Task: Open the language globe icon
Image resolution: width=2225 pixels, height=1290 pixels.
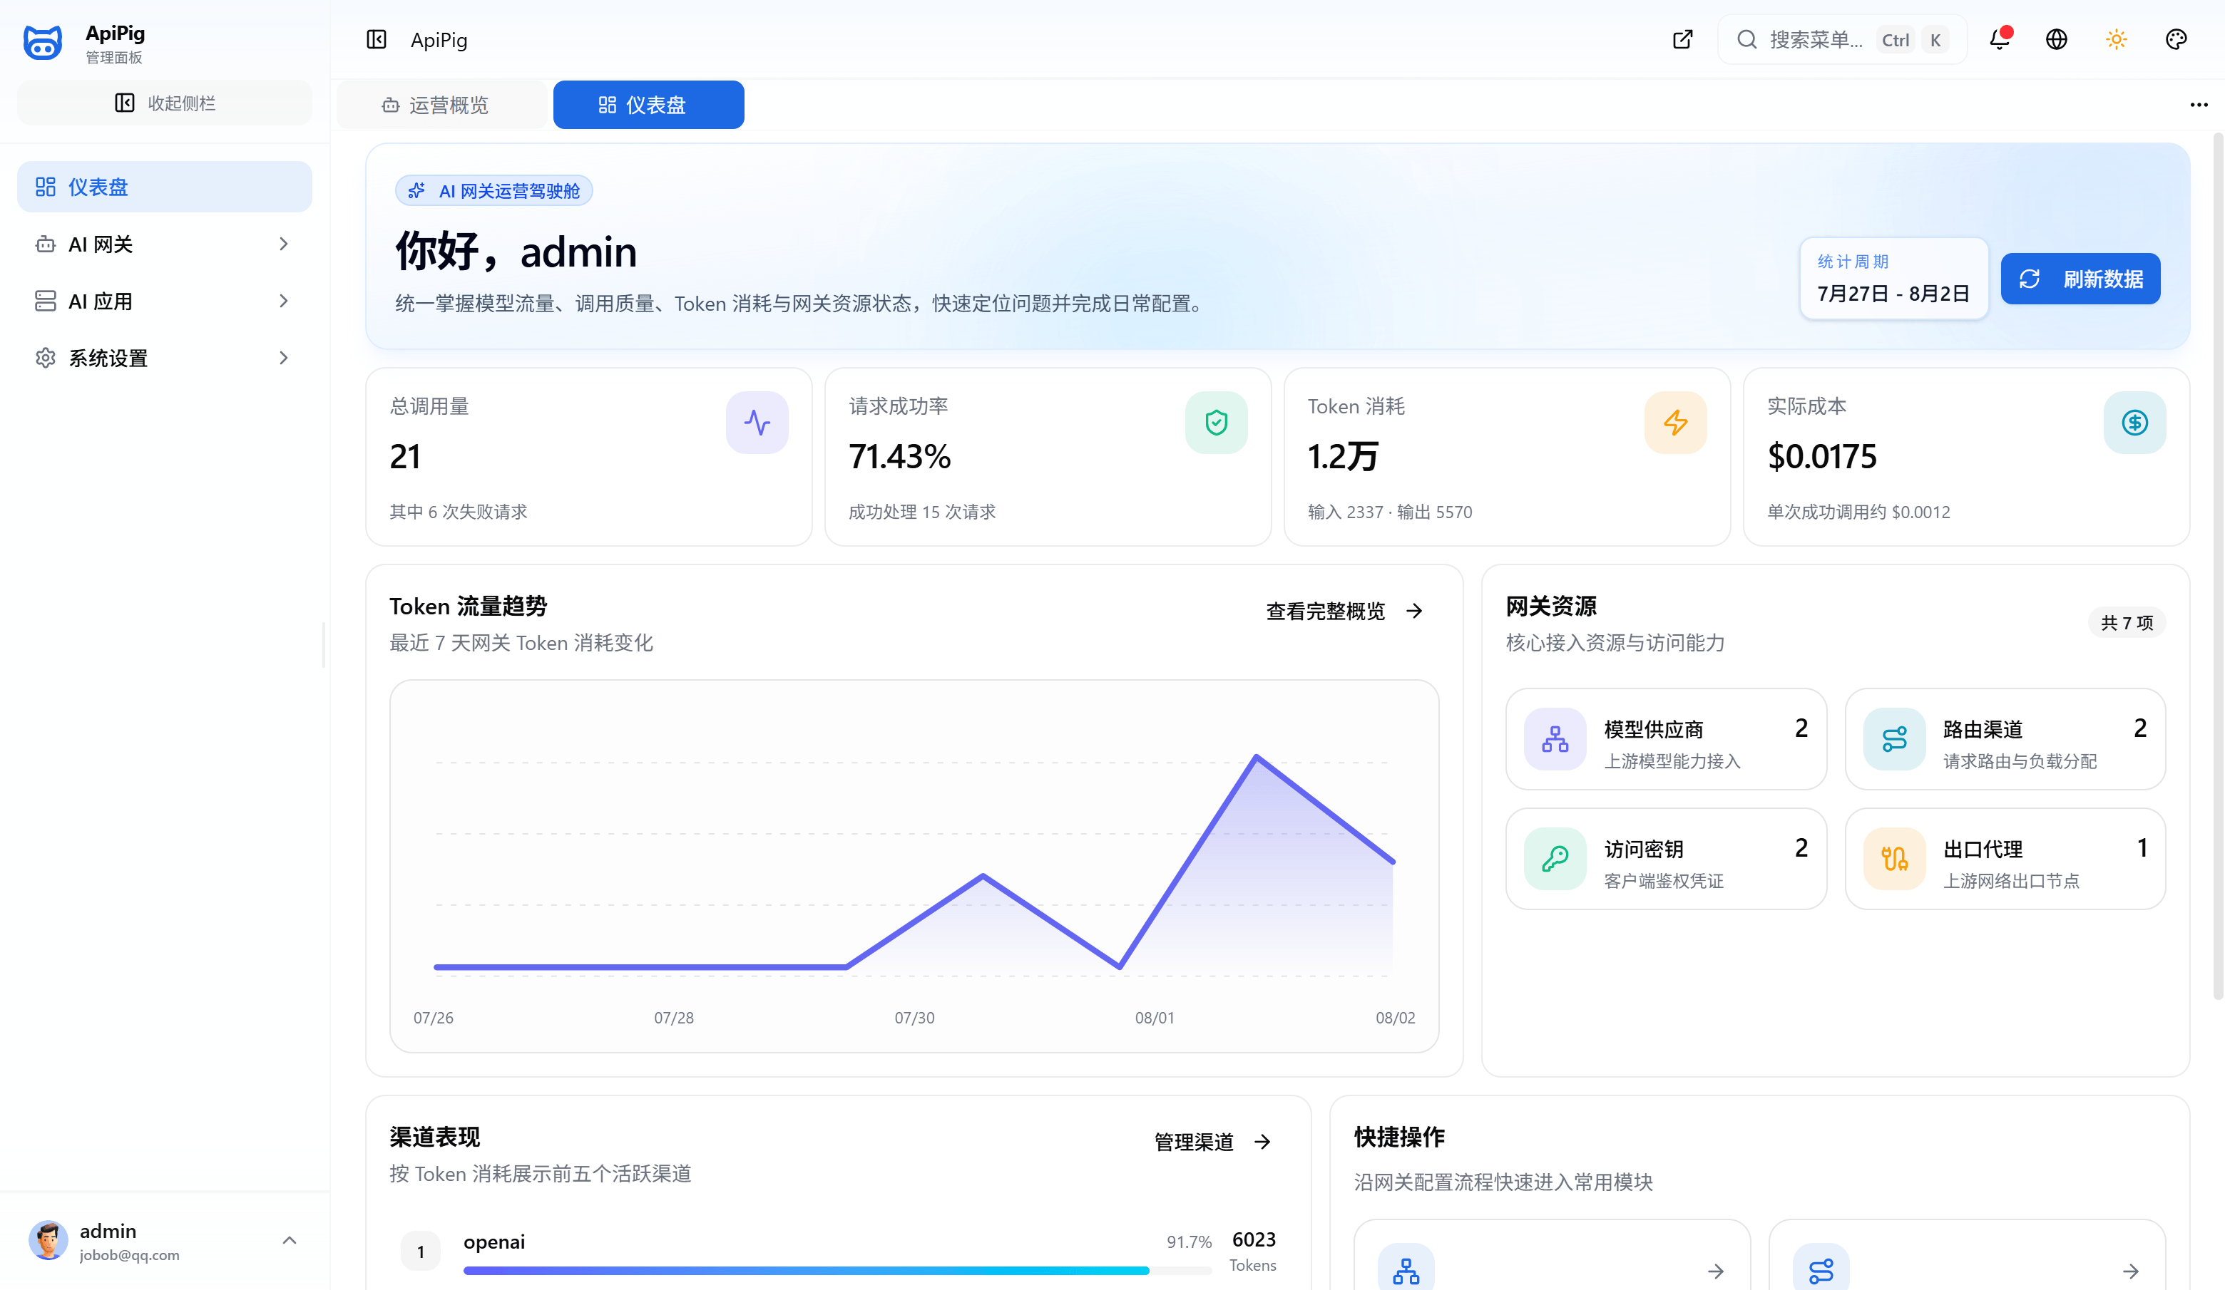Action: coord(2057,40)
